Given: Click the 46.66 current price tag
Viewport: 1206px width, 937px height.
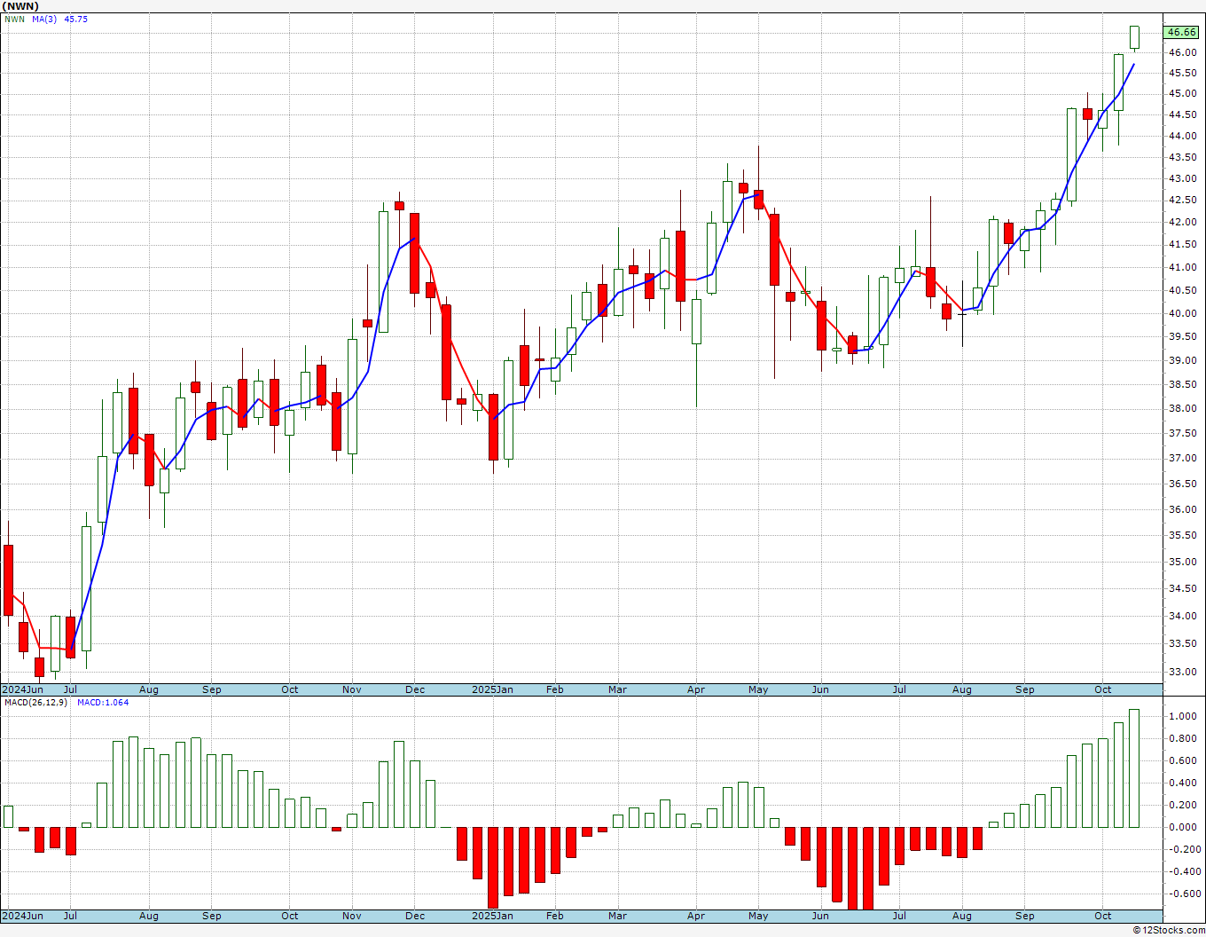Looking at the screenshot, I should tap(1181, 32).
